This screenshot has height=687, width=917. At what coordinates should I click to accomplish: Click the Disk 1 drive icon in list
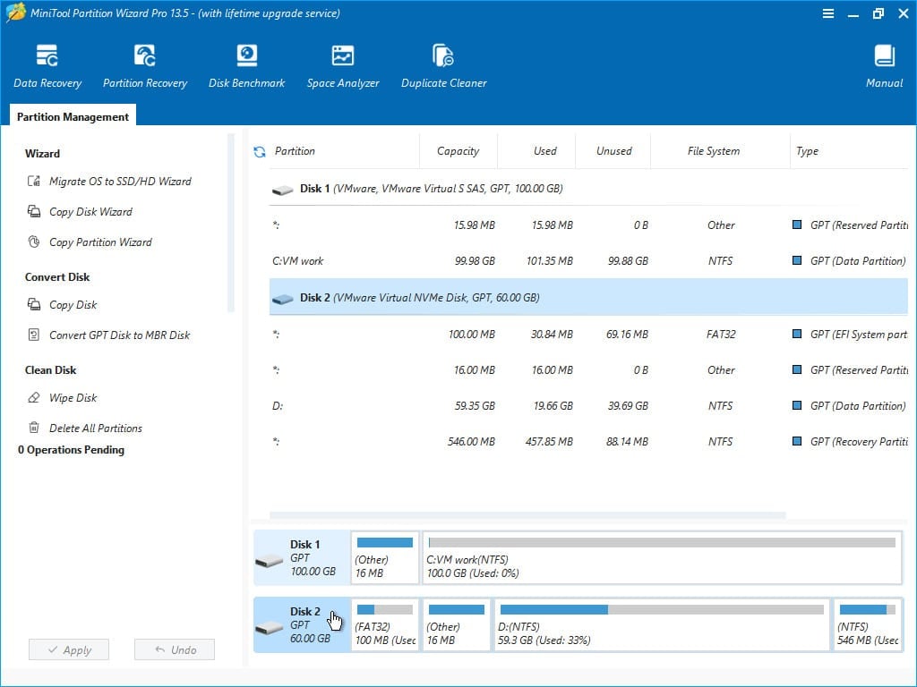(282, 190)
